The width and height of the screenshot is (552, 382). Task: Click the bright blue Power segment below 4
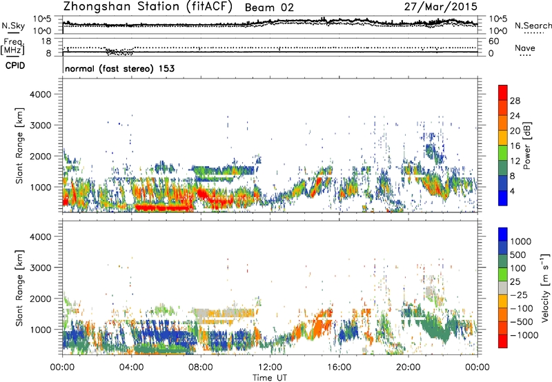pos(503,198)
